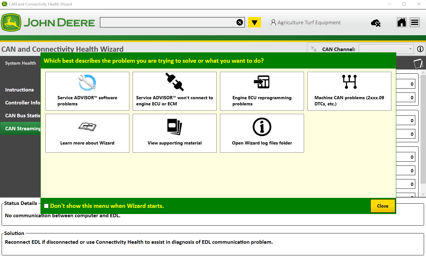Select Machine CAN problems option
The image size is (426, 257).
[x=349, y=91]
